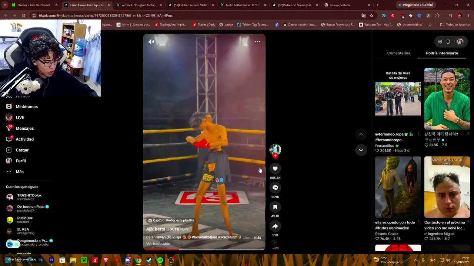Open the comments with 13.9K count

pos(275,188)
